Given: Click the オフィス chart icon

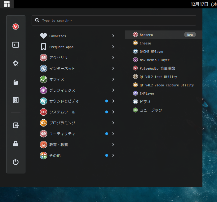Looking at the screenshot, I should pyautogui.click(x=43, y=79).
